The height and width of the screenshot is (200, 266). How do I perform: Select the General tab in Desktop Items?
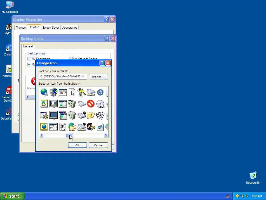(x=28, y=46)
